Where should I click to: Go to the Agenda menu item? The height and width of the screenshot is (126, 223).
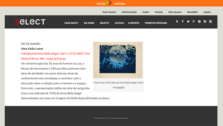click(119, 23)
